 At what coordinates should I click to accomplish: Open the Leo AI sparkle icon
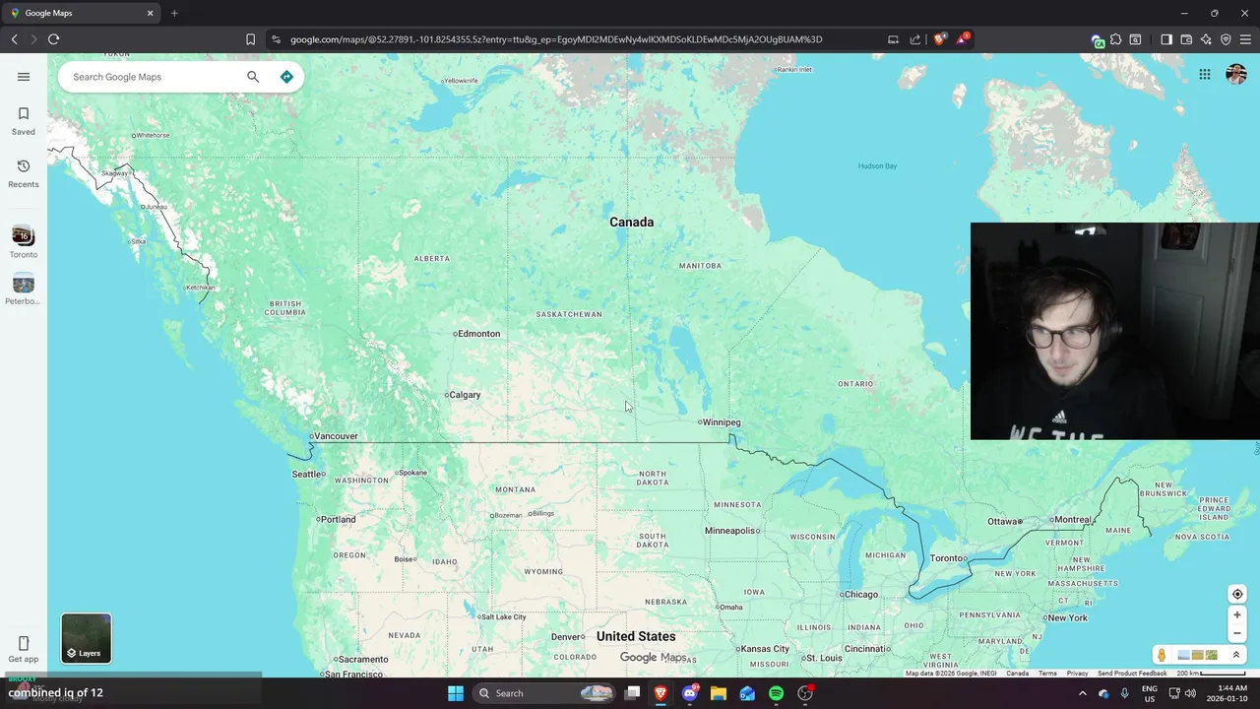tap(1206, 39)
